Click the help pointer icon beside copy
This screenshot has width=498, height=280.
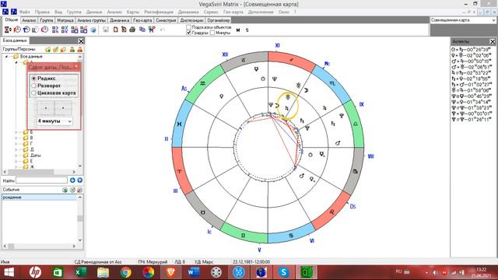[x=152, y=30]
